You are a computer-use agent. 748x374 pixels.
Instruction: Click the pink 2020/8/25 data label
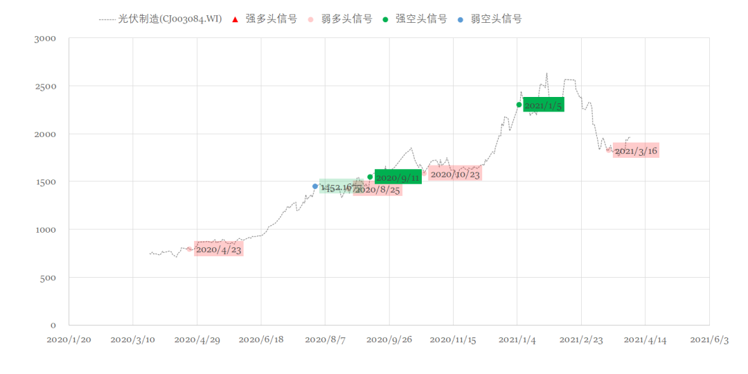(x=378, y=190)
